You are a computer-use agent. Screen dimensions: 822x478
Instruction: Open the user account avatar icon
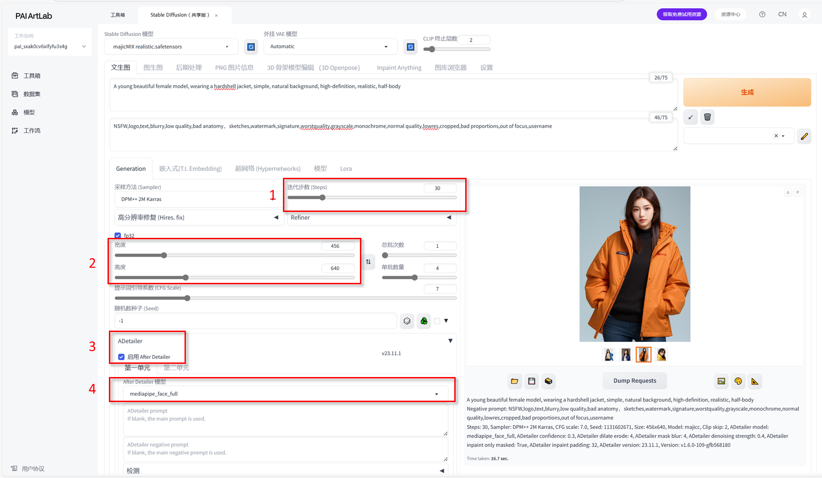coord(805,15)
